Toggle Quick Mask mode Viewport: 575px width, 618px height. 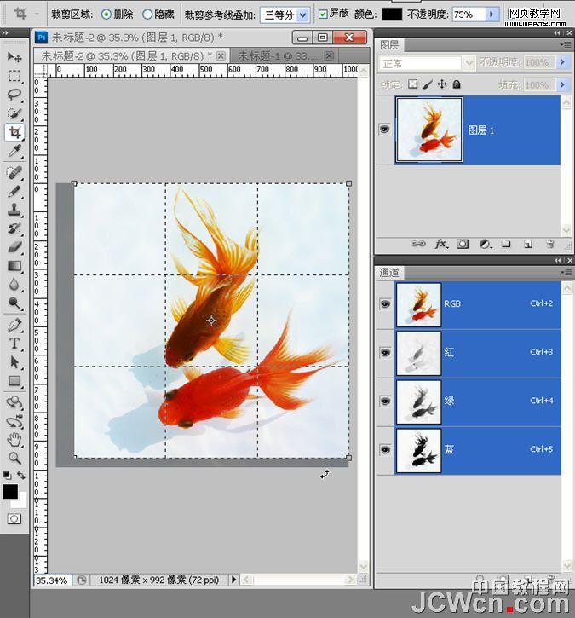point(14,518)
